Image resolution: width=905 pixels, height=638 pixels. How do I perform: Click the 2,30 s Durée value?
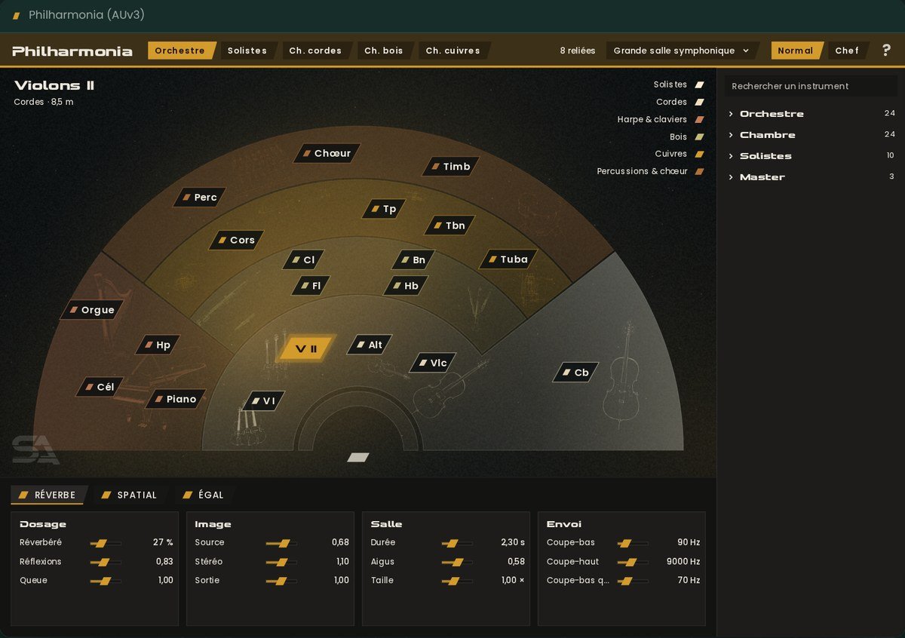pyautogui.click(x=513, y=543)
